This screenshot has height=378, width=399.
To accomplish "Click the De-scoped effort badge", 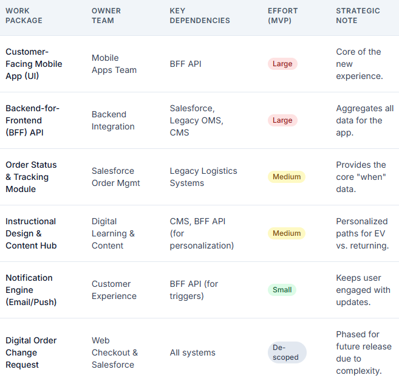I will (287, 352).
